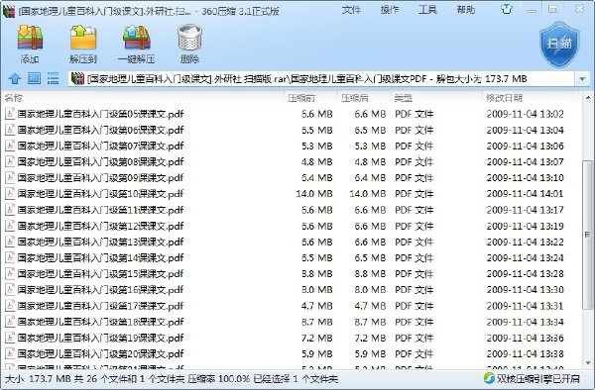Click the archive icon in address bar
The width and height of the screenshot is (595, 390).
77,79
